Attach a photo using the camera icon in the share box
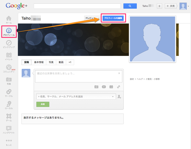The width and height of the screenshot is (191, 149). click(96, 87)
